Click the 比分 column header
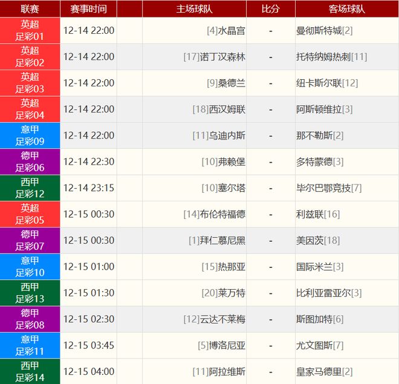This screenshot has width=399, height=384. point(270,8)
